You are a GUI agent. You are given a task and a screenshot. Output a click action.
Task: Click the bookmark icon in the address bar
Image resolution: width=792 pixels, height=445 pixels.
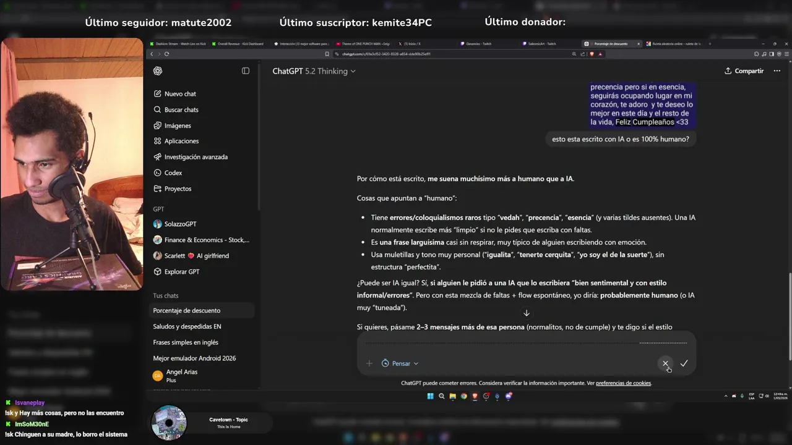[x=327, y=54]
